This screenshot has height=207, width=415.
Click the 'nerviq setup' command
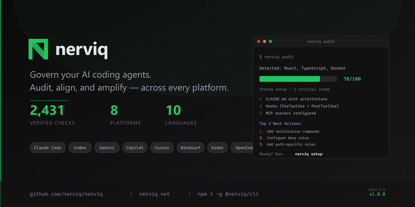[x=309, y=154]
